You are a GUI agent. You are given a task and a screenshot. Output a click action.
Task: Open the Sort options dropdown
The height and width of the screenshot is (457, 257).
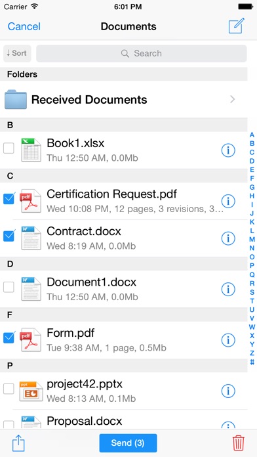tap(17, 53)
